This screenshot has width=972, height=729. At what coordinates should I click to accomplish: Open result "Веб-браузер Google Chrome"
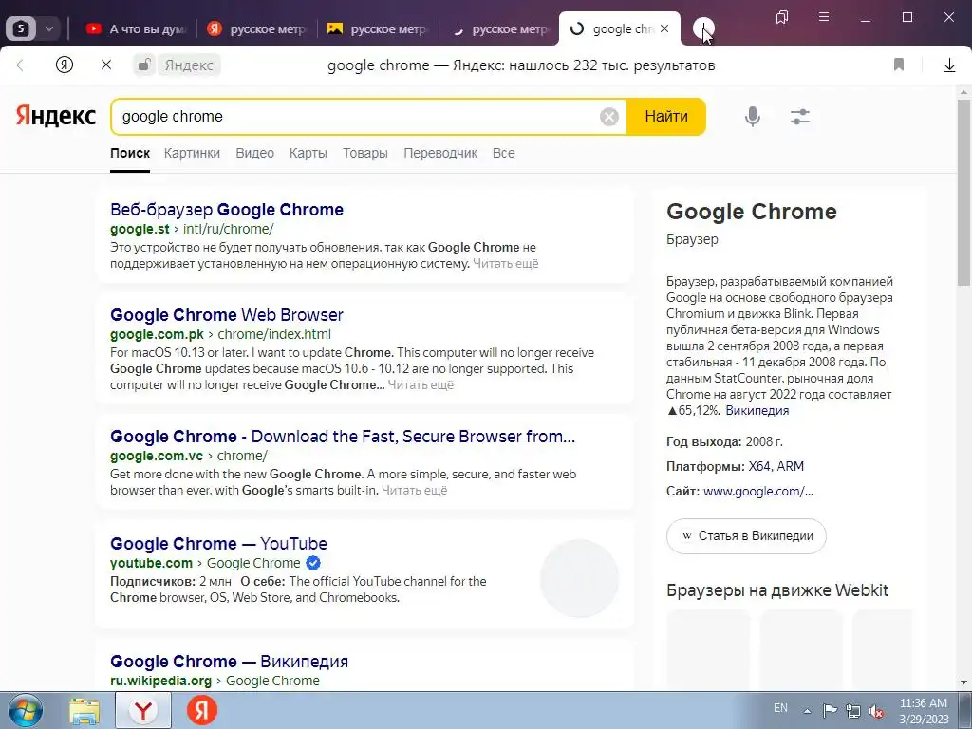click(227, 210)
